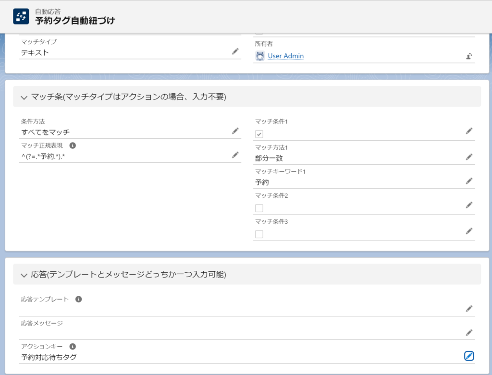This screenshot has height=375, width=492.
Task: Edit 応答テンプレート via pencil icon
Action: (469, 309)
